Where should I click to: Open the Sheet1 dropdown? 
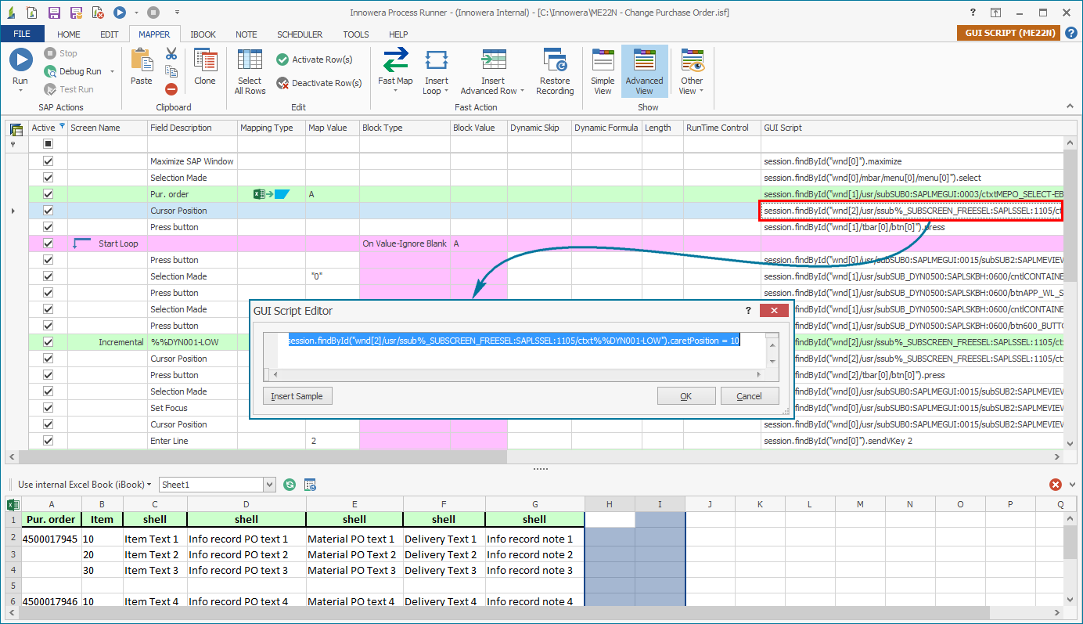coord(270,485)
